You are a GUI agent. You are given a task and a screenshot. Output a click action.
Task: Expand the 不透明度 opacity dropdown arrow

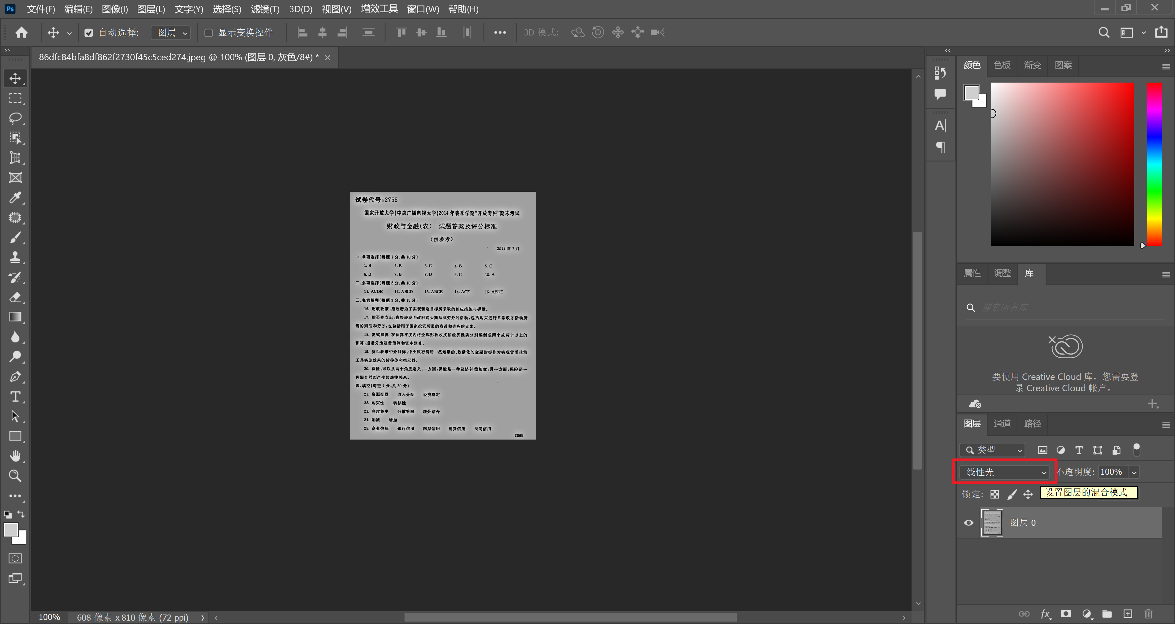(x=1133, y=472)
